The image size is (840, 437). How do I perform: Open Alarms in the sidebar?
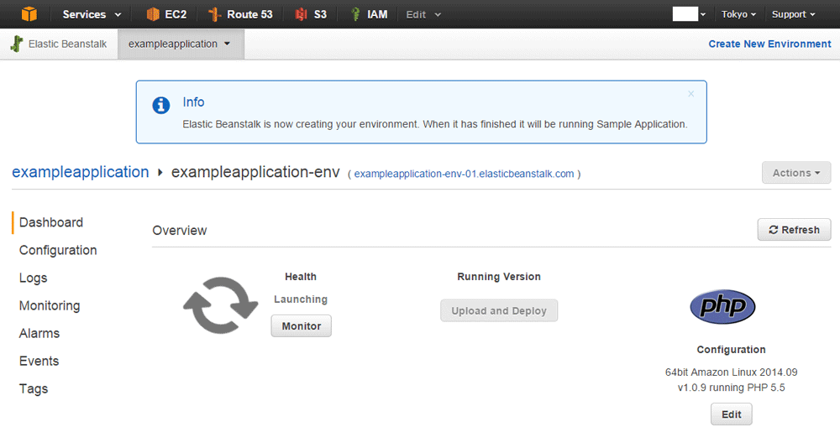[39, 333]
